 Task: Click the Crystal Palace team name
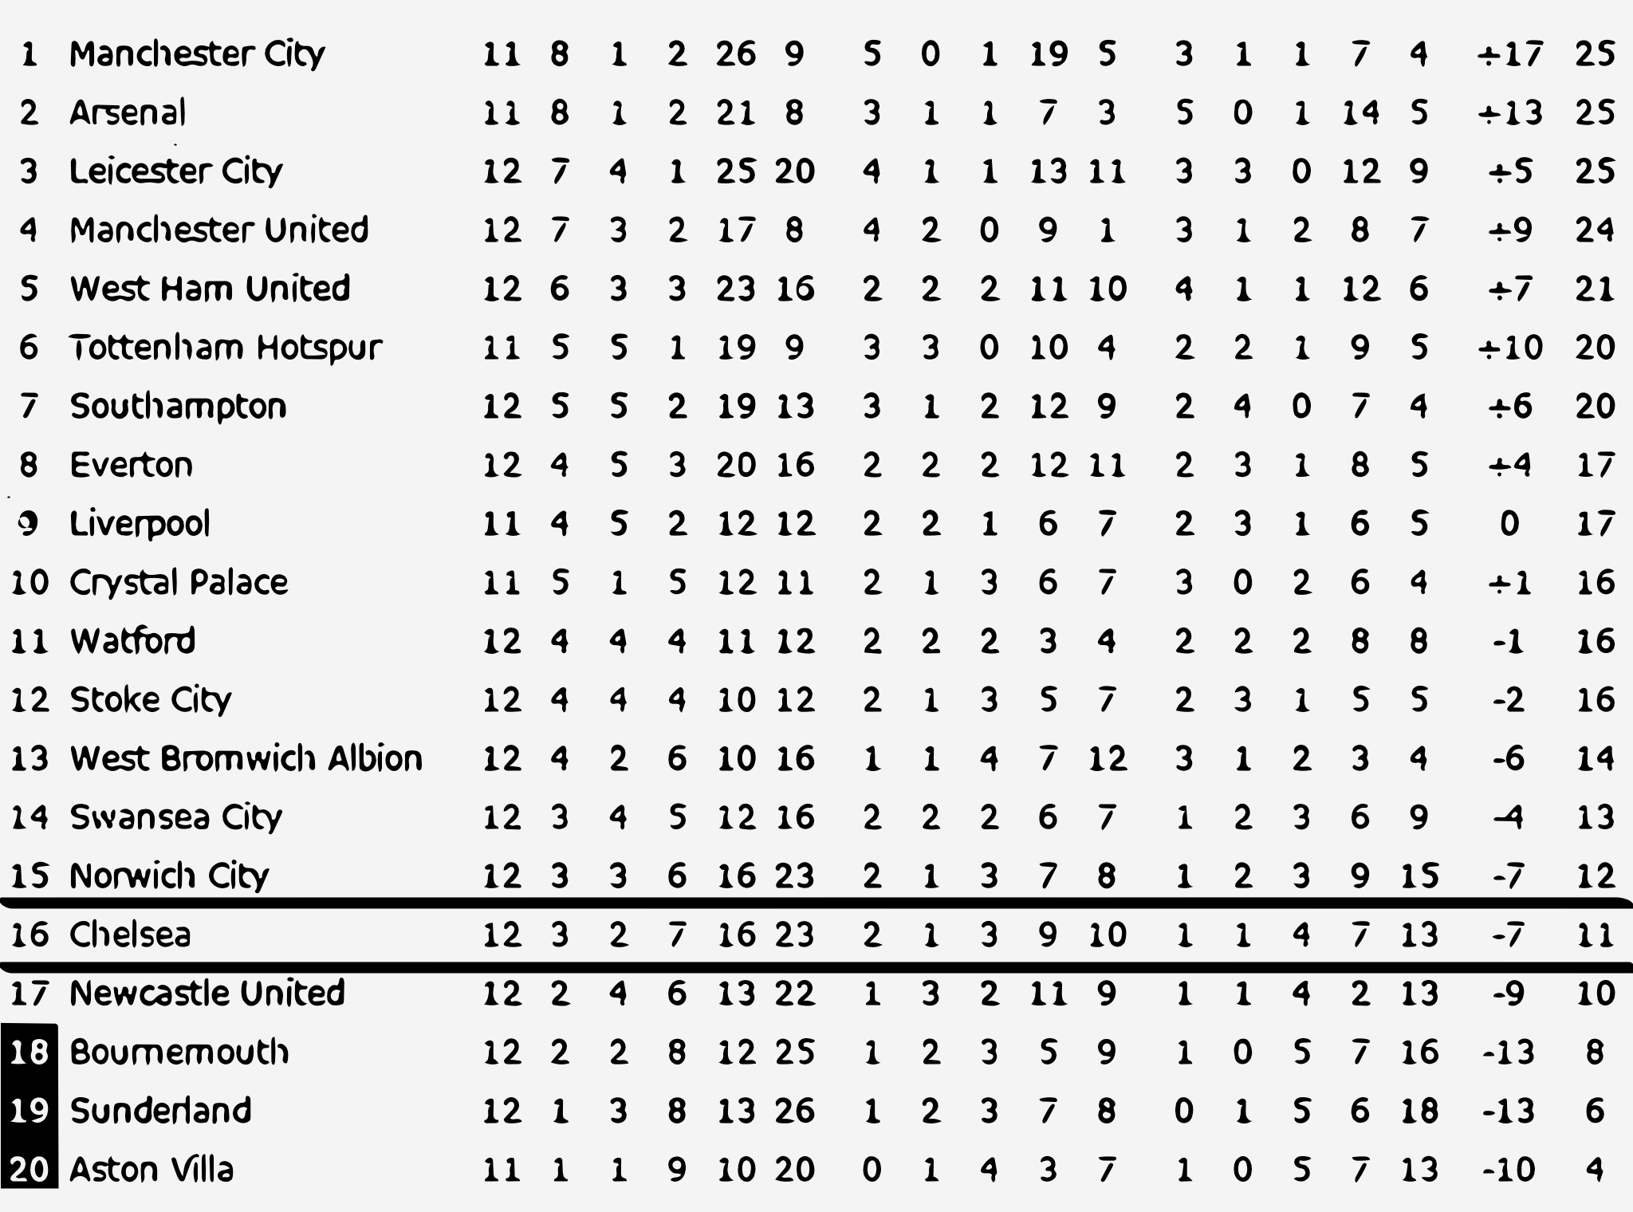coord(179,583)
